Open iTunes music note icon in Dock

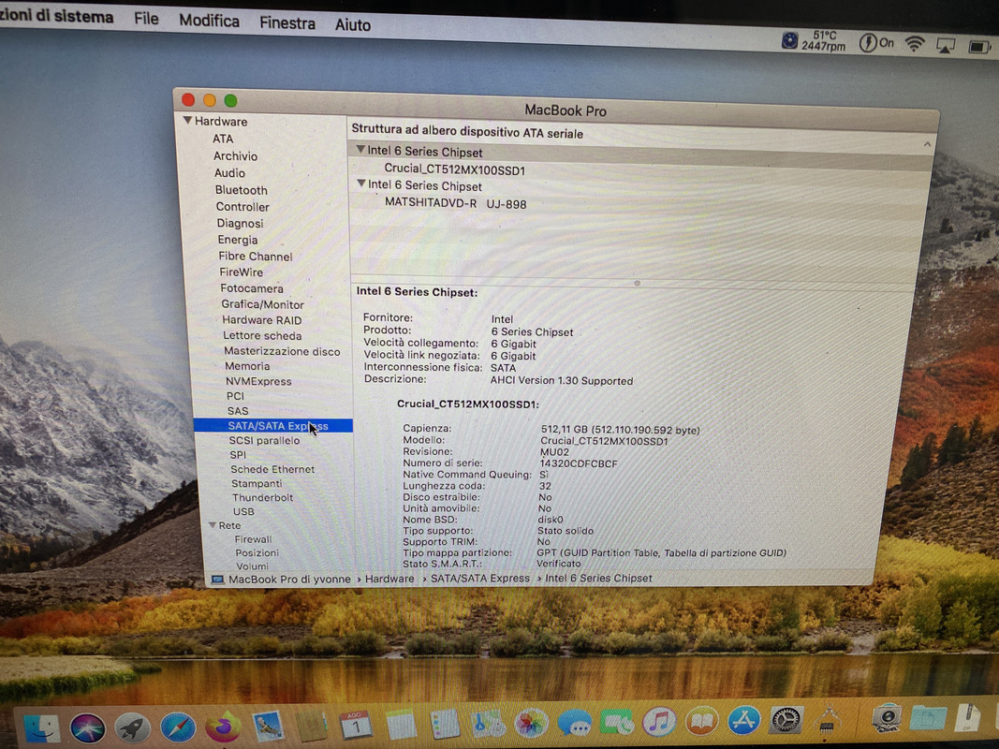click(x=659, y=721)
